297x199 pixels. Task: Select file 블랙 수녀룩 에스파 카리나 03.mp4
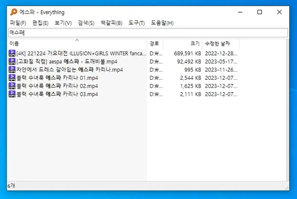57,94
